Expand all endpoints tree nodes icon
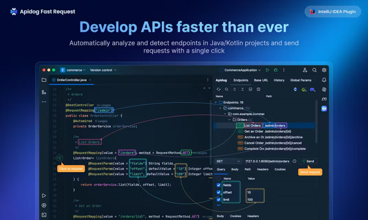Image resolution: width=368 pixels, height=220 pixels. pyautogui.click(x=235, y=89)
